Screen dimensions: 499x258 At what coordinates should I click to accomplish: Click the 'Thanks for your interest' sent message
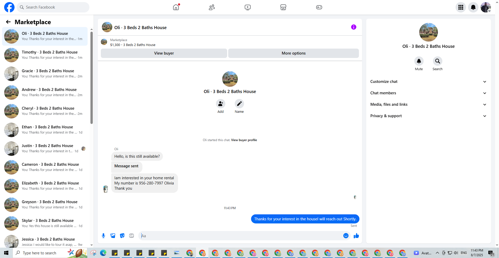tap(305, 219)
